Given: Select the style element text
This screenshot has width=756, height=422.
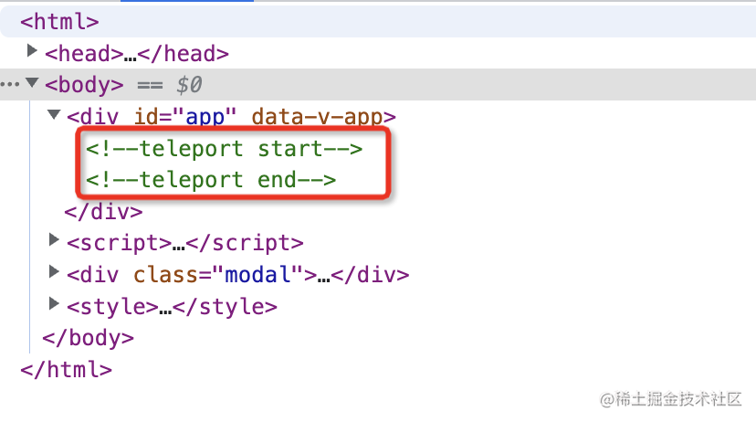Looking at the screenshot, I should pos(173,306).
